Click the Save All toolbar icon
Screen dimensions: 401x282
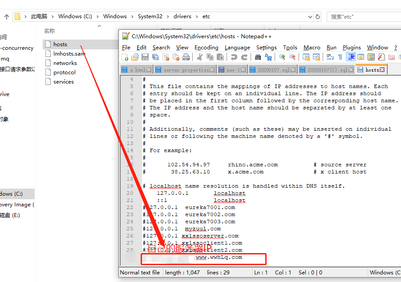[x=155, y=57]
